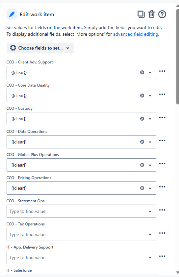This screenshot has height=277, width=179.
Task: Delete the action via the trash icon
Action: point(152,14)
